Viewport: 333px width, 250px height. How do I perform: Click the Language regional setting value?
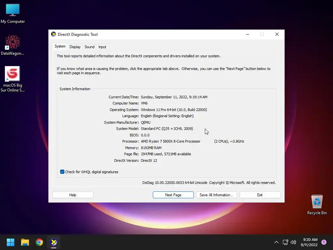167,116
